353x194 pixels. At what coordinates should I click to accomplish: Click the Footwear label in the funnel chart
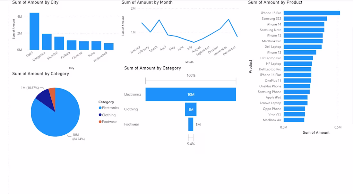click(x=132, y=124)
